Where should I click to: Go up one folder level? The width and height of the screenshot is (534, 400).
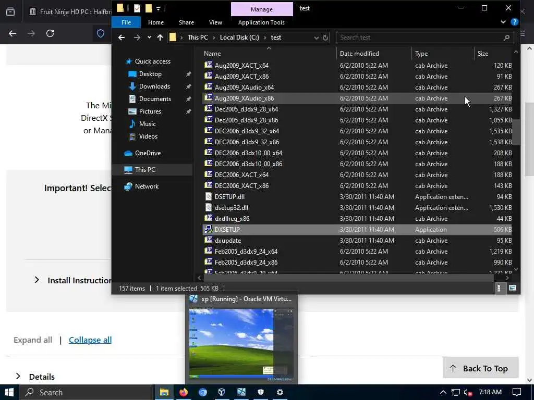point(160,37)
